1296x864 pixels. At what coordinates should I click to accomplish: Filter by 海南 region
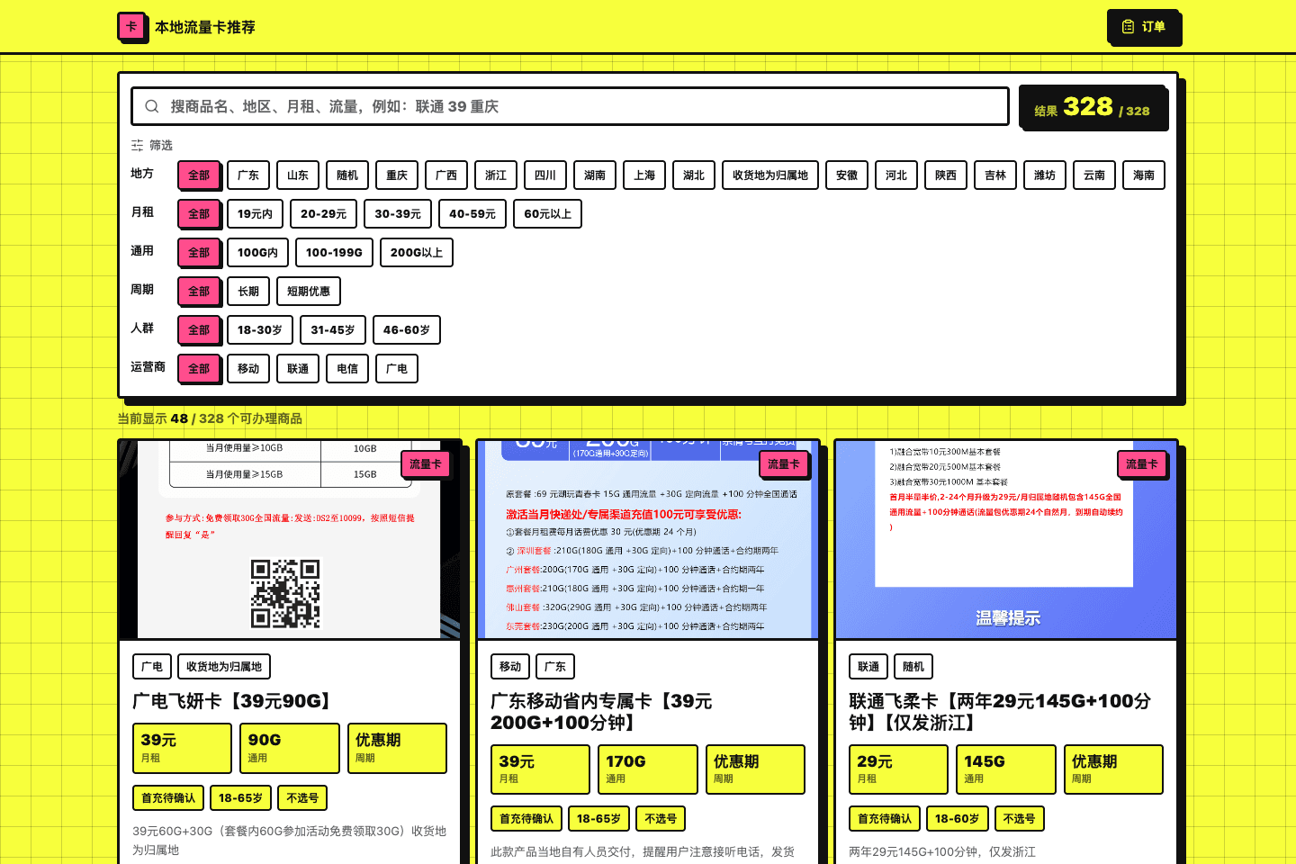[x=1144, y=175]
